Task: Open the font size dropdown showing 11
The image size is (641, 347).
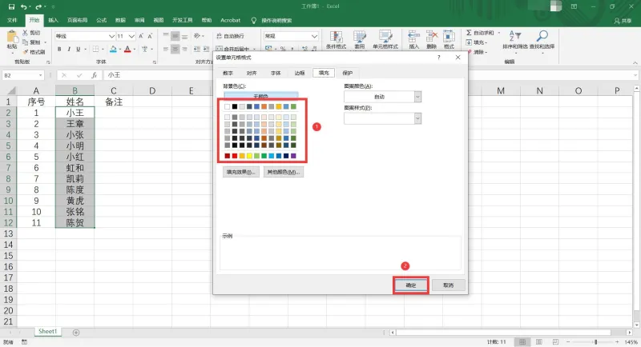Action: [x=131, y=36]
